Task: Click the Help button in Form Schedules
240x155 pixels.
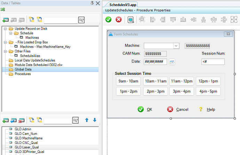Action: tap(207, 109)
